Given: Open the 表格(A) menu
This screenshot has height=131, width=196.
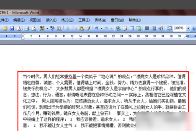Looking at the screenshot, I should (x=100, y=20).
